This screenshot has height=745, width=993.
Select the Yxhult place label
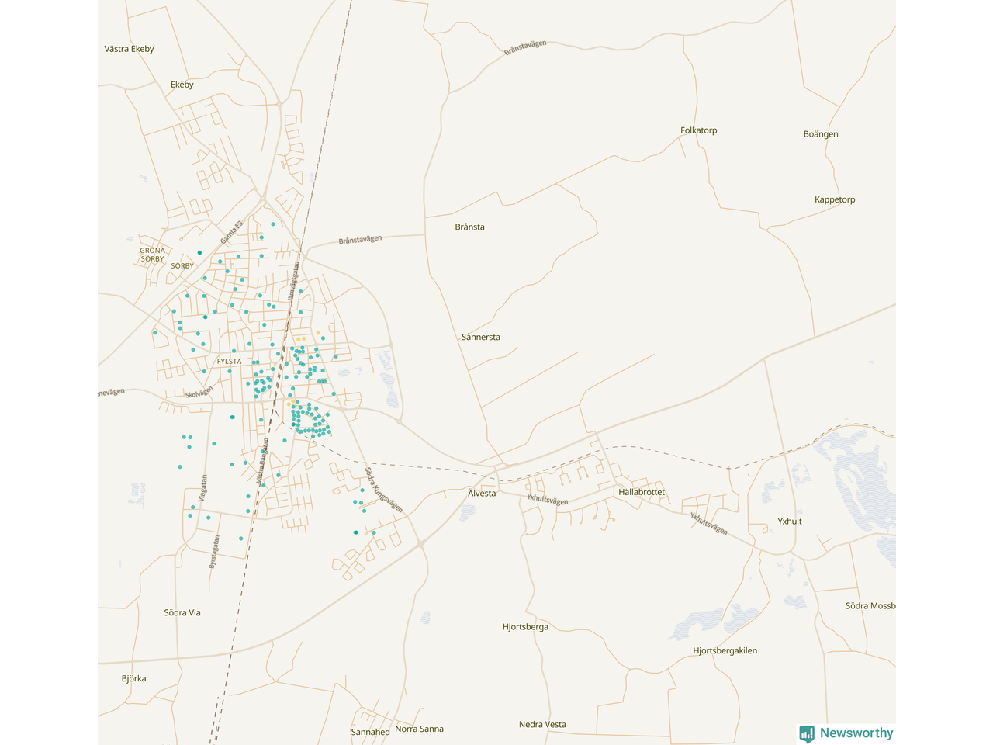tap(789, 521)
